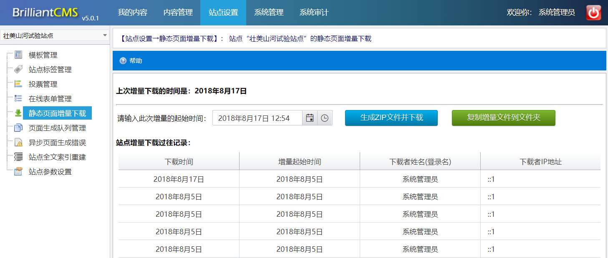Go to 系统管理 tab
Viewport: 608px width, 258px height.
269,13
